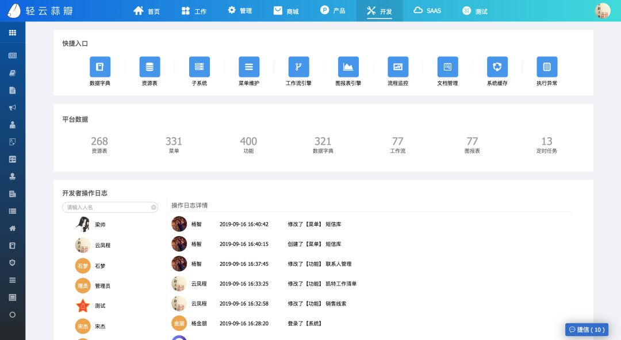Open the 商城 menu
Image resolution: width=621 pixels, height=340 pixels.
point(286,10)
